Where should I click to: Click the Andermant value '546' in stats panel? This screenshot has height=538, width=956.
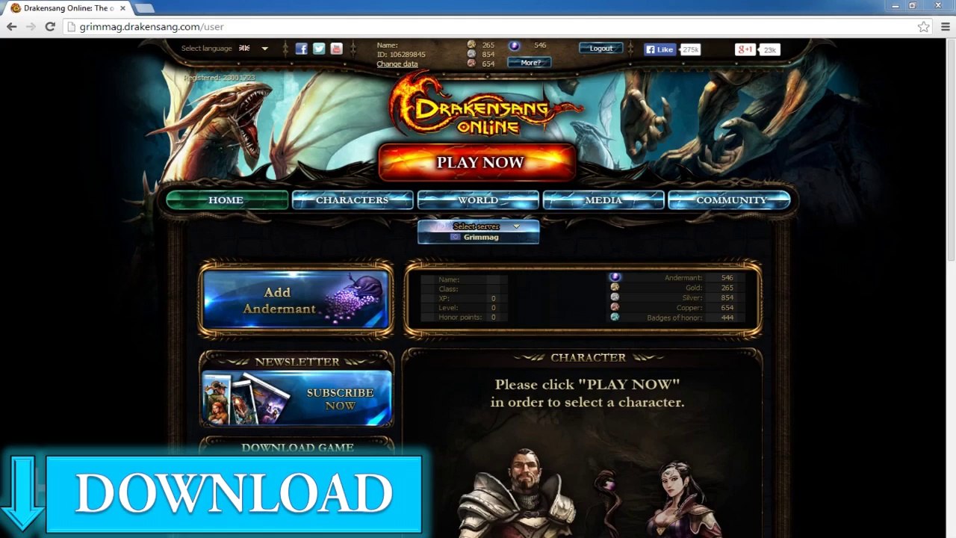coord(727,278)
